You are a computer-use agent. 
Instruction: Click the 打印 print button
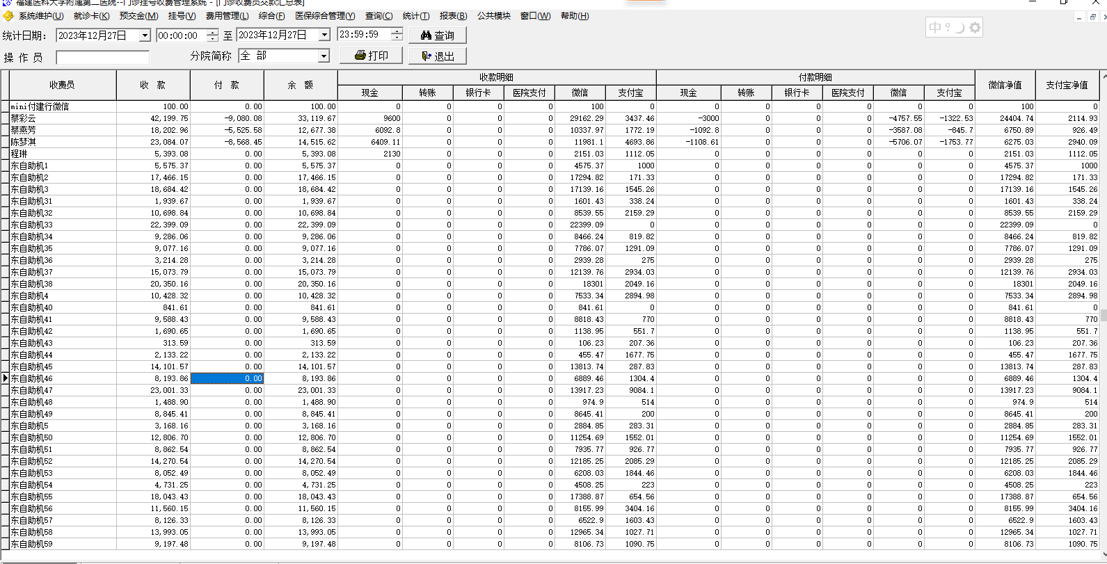[x=372, y=56]
